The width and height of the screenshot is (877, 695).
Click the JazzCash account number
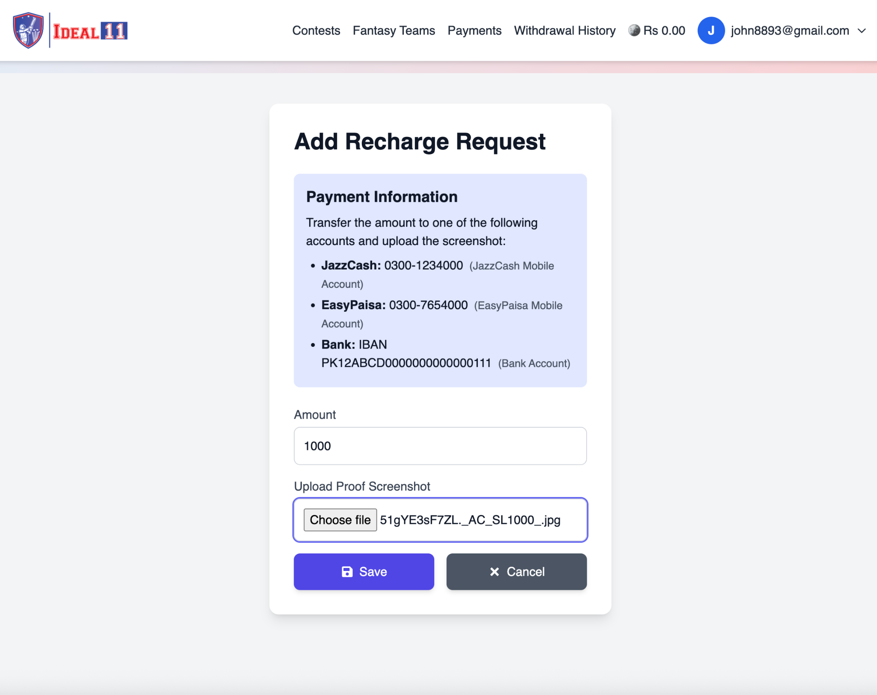[423, 266]
